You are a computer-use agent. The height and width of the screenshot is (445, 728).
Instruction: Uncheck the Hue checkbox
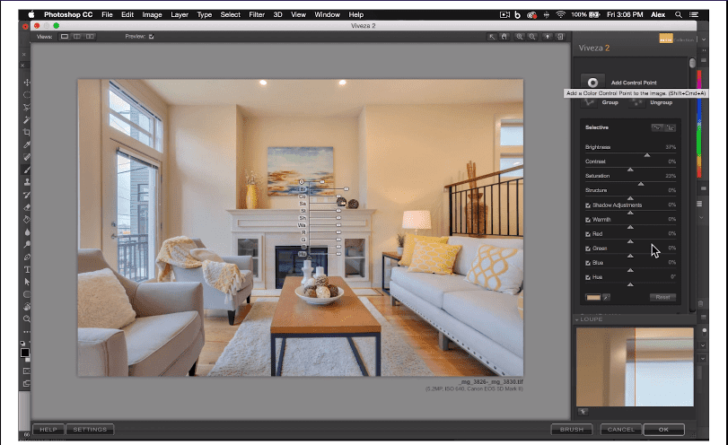pyautogui.click(x=588, y=277)
